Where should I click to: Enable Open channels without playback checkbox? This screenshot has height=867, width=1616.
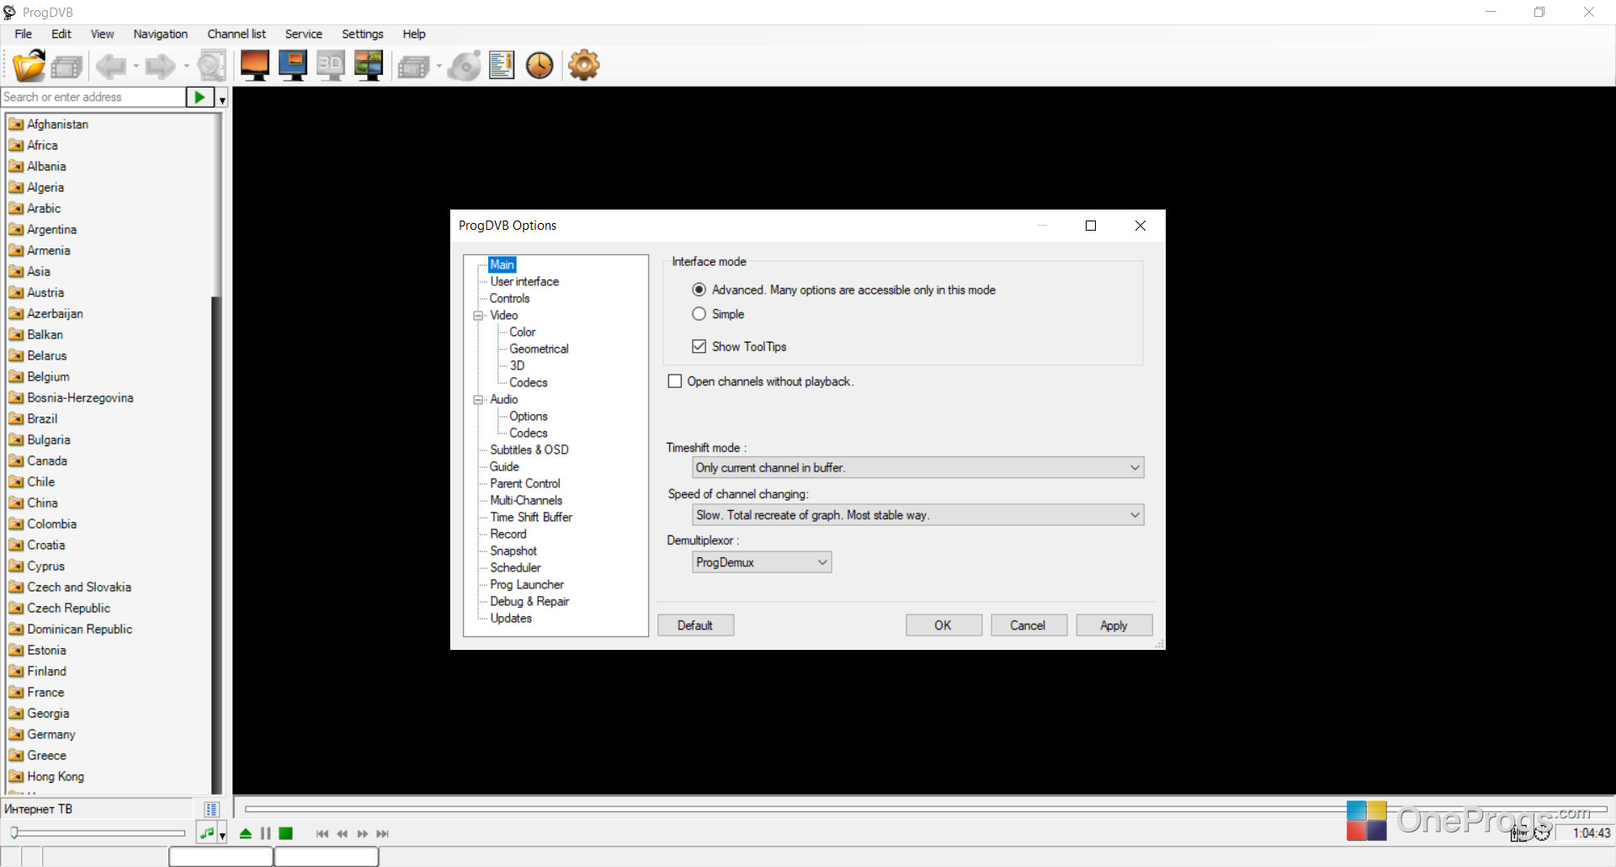[674, 381]
